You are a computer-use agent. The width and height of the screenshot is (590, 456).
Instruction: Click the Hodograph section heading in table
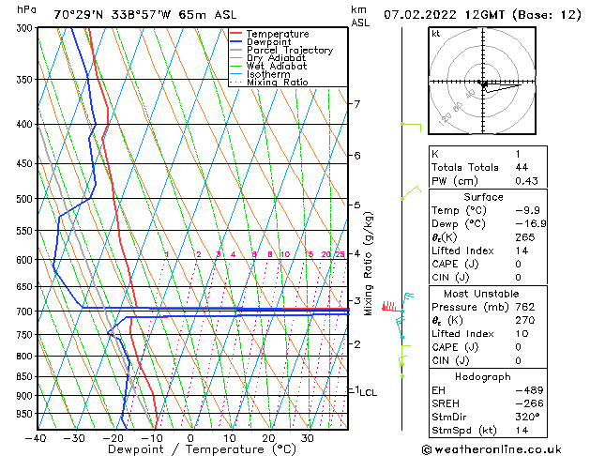(x=483, y=377)
